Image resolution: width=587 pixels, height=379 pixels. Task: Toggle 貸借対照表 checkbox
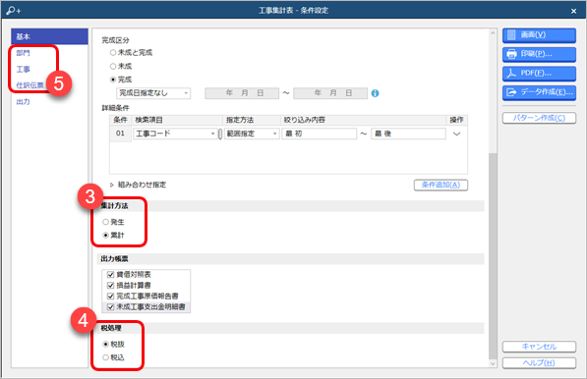pos(110,275)
